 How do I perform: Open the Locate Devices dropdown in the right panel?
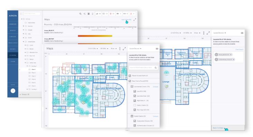[x=219, y=33]
